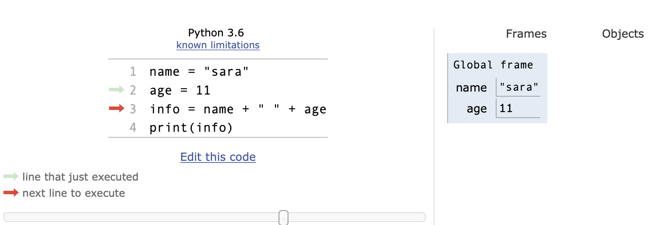Image resolution: width=661 pixels, height=225 pixels.
Task: Click the green arrow icon in the legend
Action: (11, 176)
